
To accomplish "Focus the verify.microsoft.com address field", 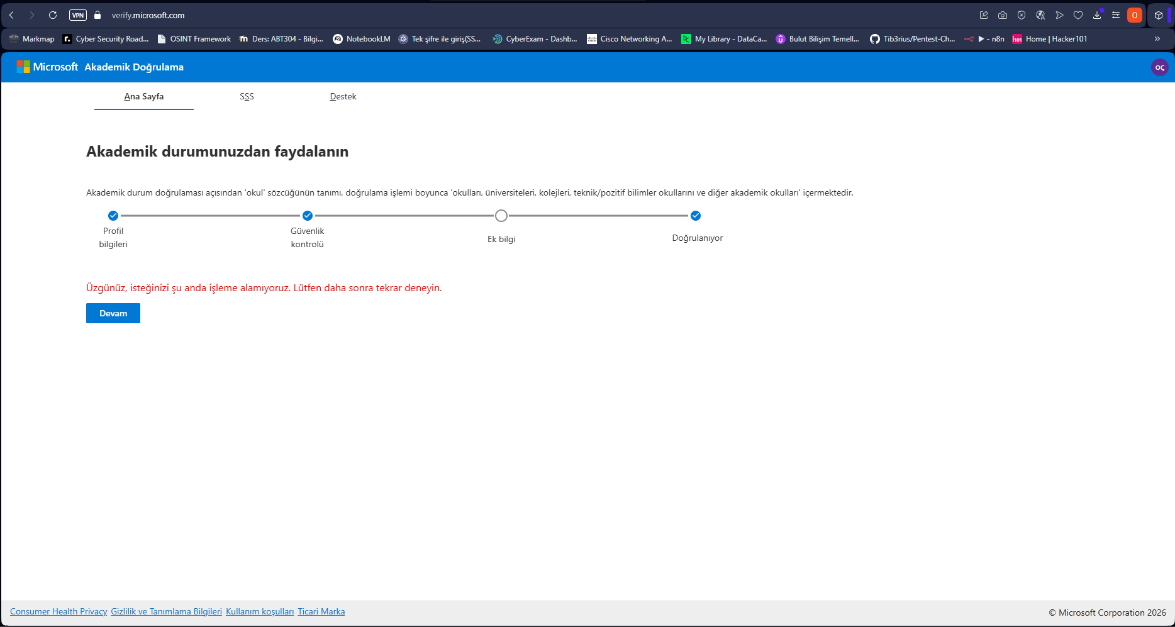I will click(148, 15).
